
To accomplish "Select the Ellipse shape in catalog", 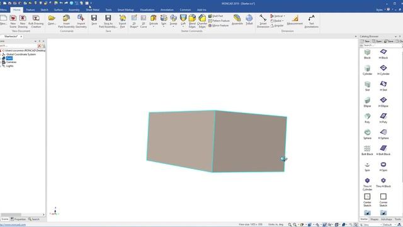I will coord(367,102).
